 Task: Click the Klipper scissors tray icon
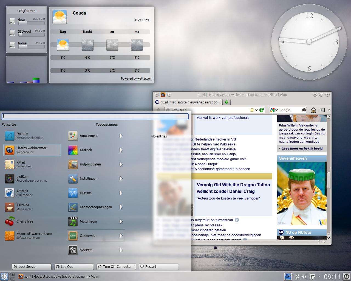click(x=297, y=277)
